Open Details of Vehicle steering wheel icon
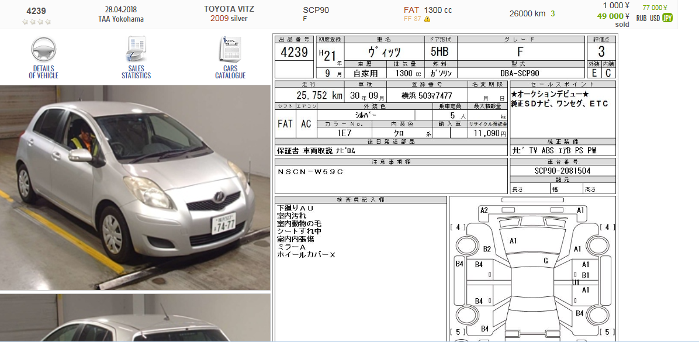The height and width of the screenshot is (342, 699). [x=44, y=49]
